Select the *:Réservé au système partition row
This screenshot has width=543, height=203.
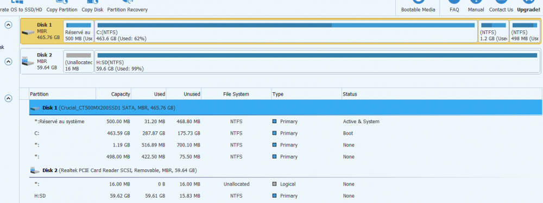(x=286, y=122)
